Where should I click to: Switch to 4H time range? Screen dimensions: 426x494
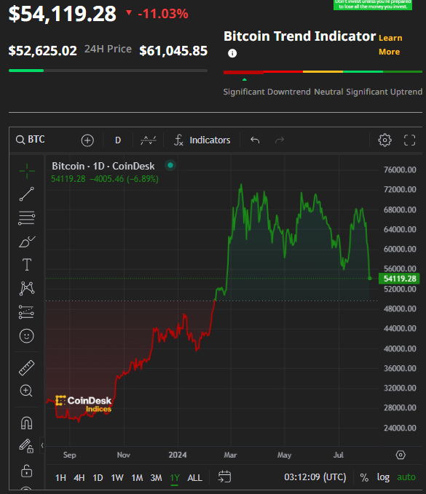79,477
